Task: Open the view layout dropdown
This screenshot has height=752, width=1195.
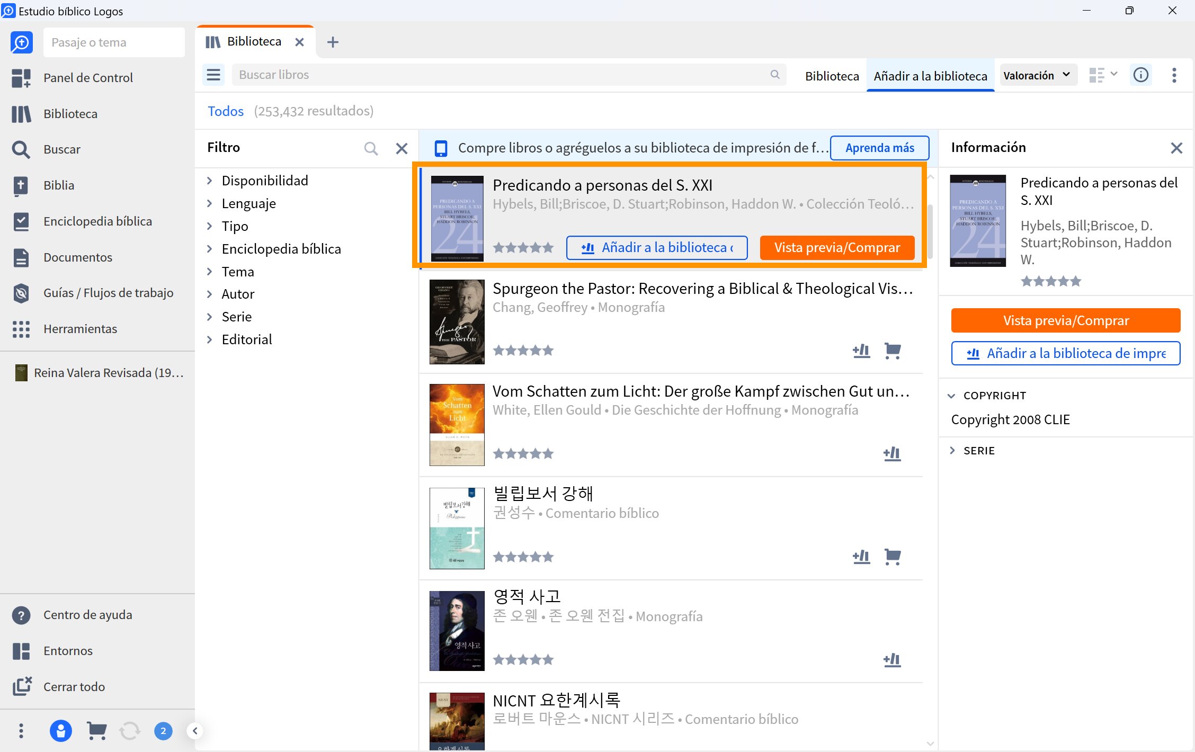Action: (x=1103, y=75)
